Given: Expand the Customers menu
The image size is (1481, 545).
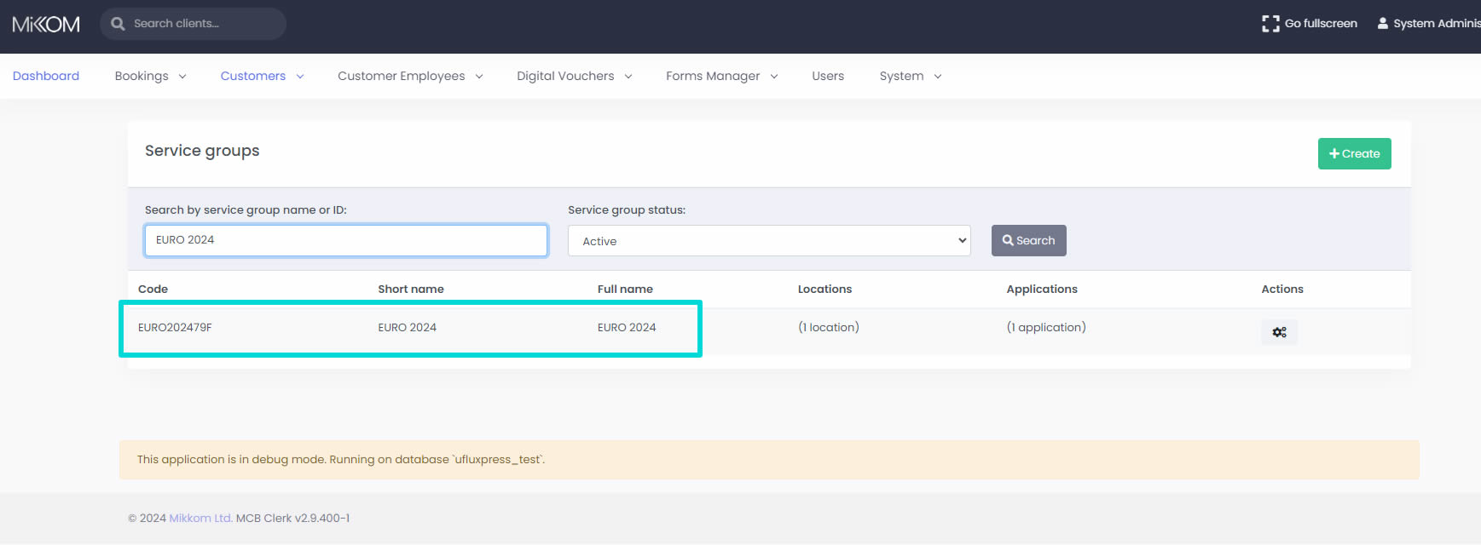Looking at the screenshot, I should point(262,77).
